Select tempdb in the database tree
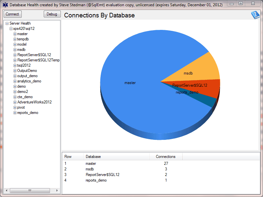The height and width of the screenshot is (197, 263). click(23, 39)
